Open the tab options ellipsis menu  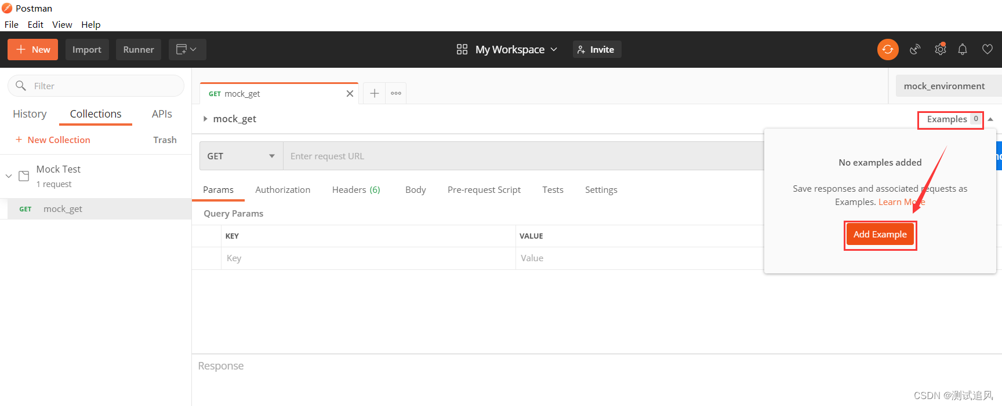(x=396, y=93)
